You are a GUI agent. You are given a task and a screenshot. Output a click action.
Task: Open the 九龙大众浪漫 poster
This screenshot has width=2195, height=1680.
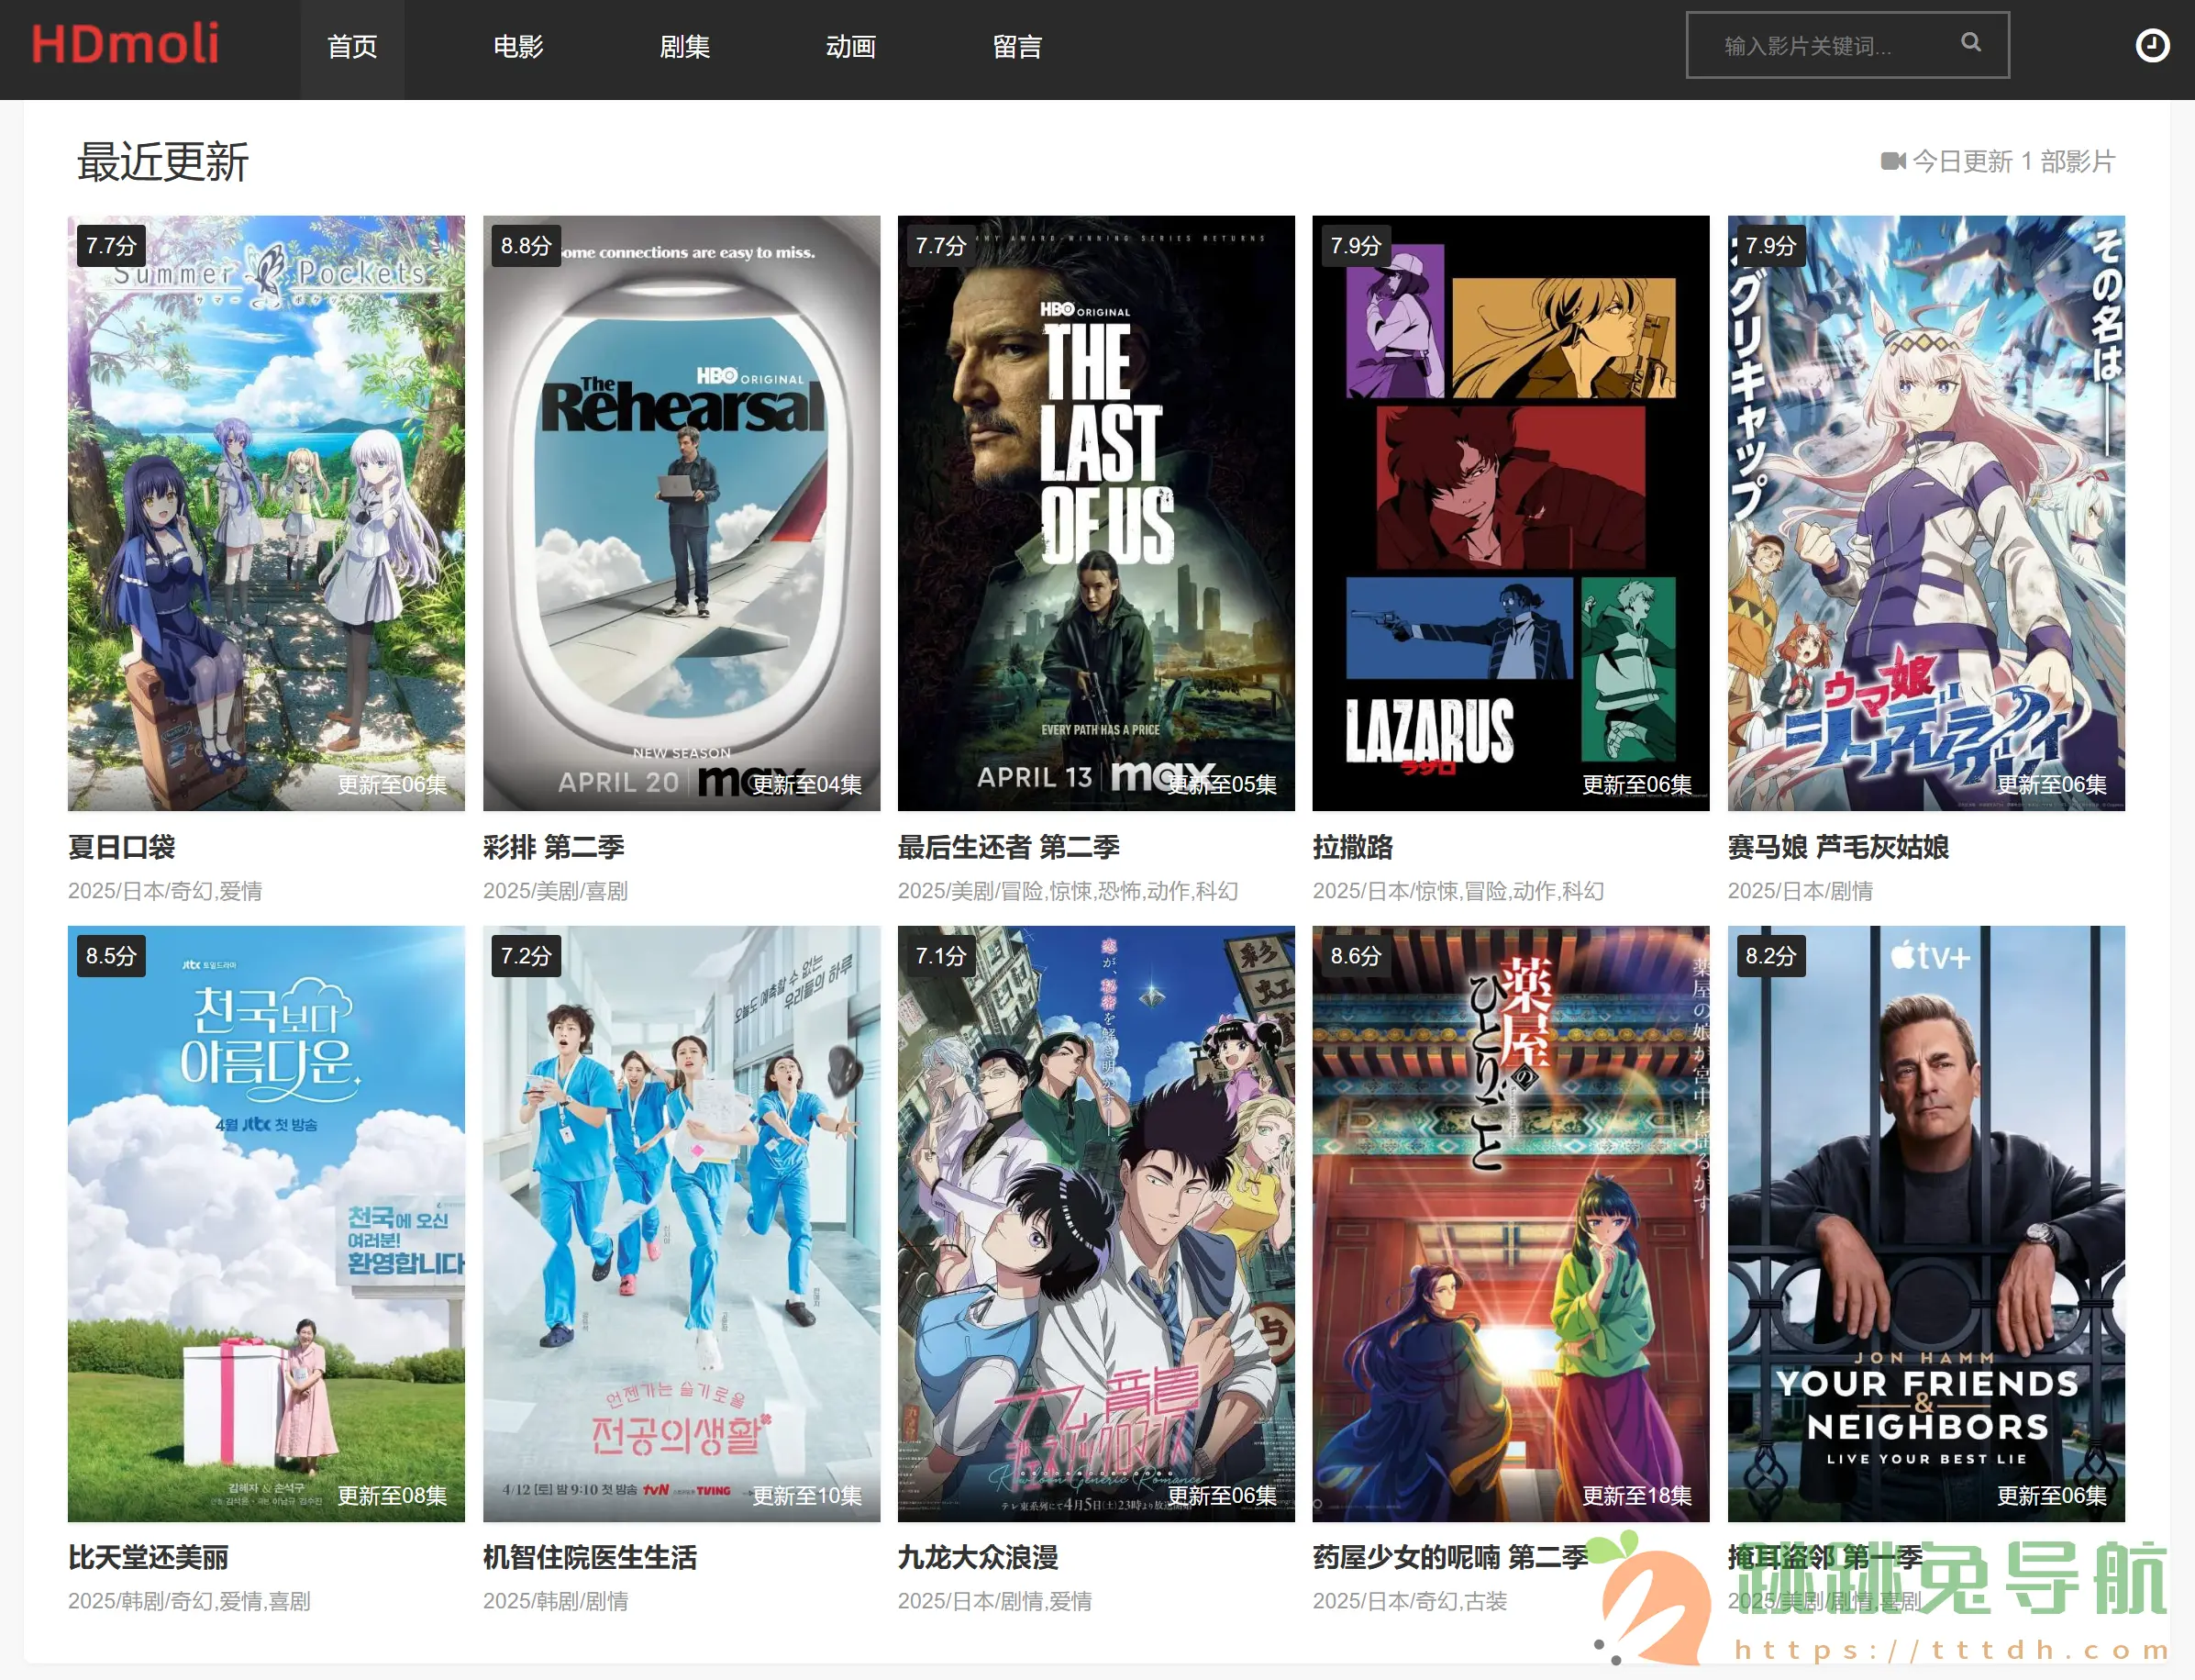tap(1096, 1224)
